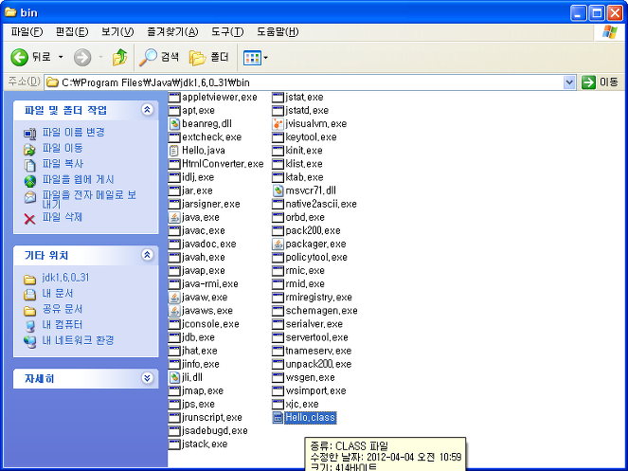Select the jsadebugd.exe file name
This screenshot has width=628, height=471.
tap(215, 431)
